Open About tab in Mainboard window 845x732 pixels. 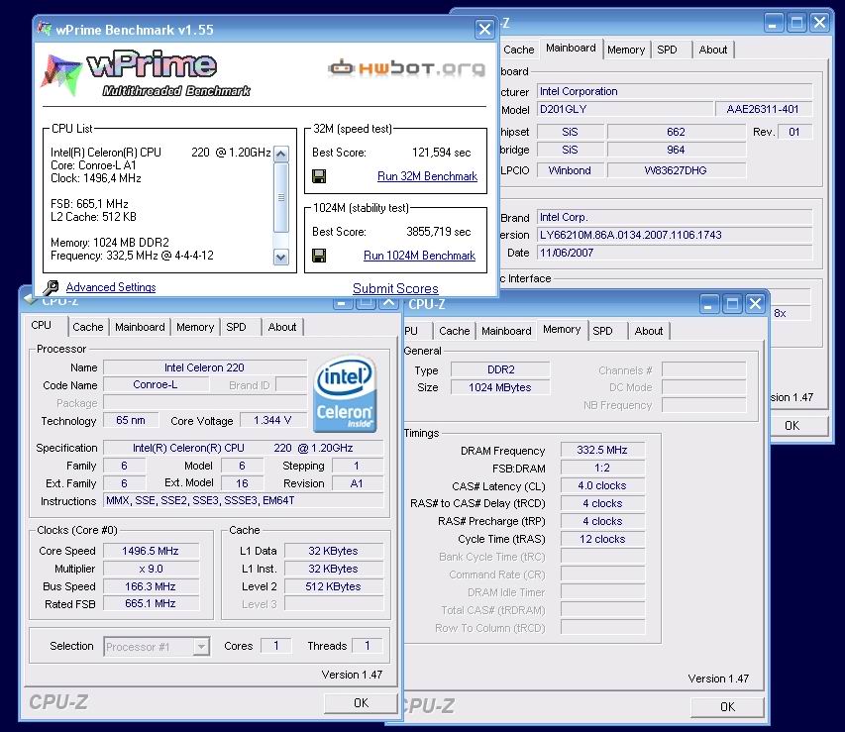(713, 50)
